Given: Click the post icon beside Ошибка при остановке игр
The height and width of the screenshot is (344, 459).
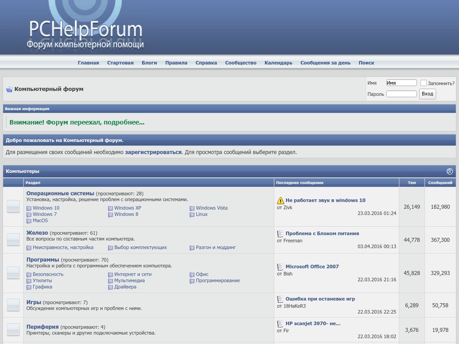Looking at the screenshot, I should [280, 299].
